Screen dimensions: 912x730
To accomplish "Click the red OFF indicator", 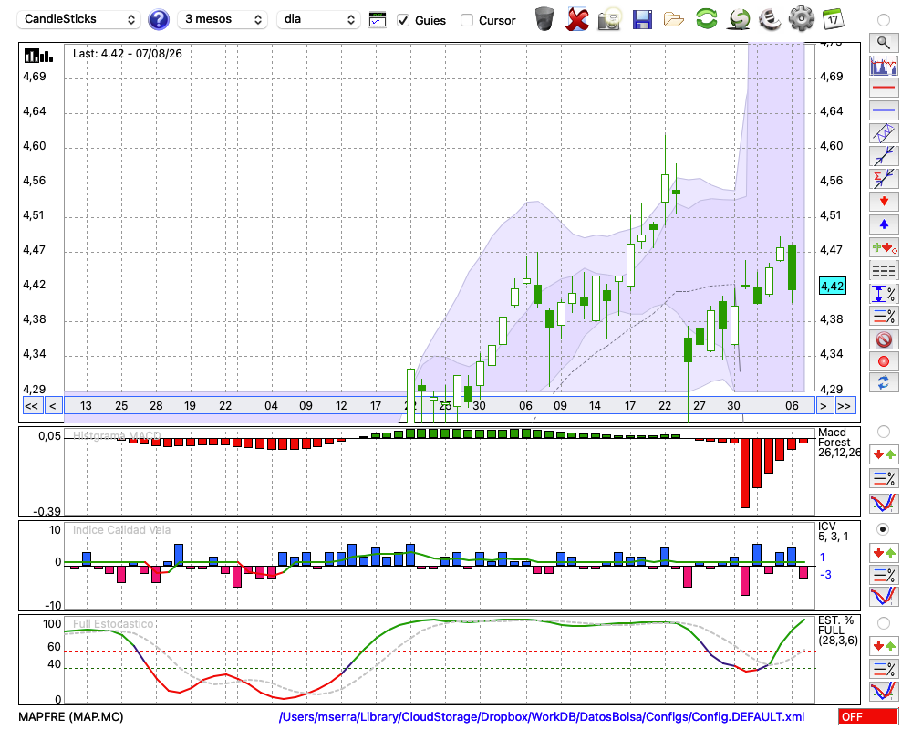I will [868, 716].
